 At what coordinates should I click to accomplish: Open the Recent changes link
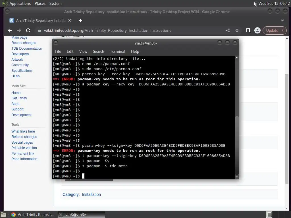tap(24, 43)
